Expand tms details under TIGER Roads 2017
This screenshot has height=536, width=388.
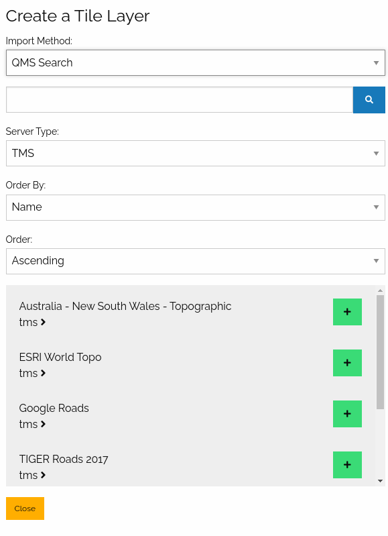pyautogui.click(x=32, y=475)
